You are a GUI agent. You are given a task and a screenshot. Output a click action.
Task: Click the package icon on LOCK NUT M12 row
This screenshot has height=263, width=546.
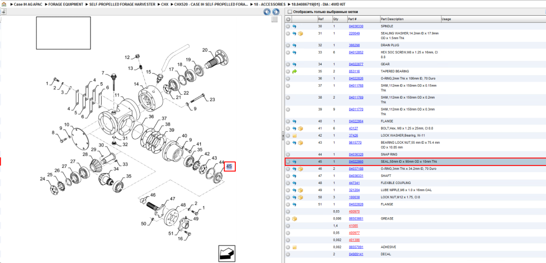click(x=300, y=197)
